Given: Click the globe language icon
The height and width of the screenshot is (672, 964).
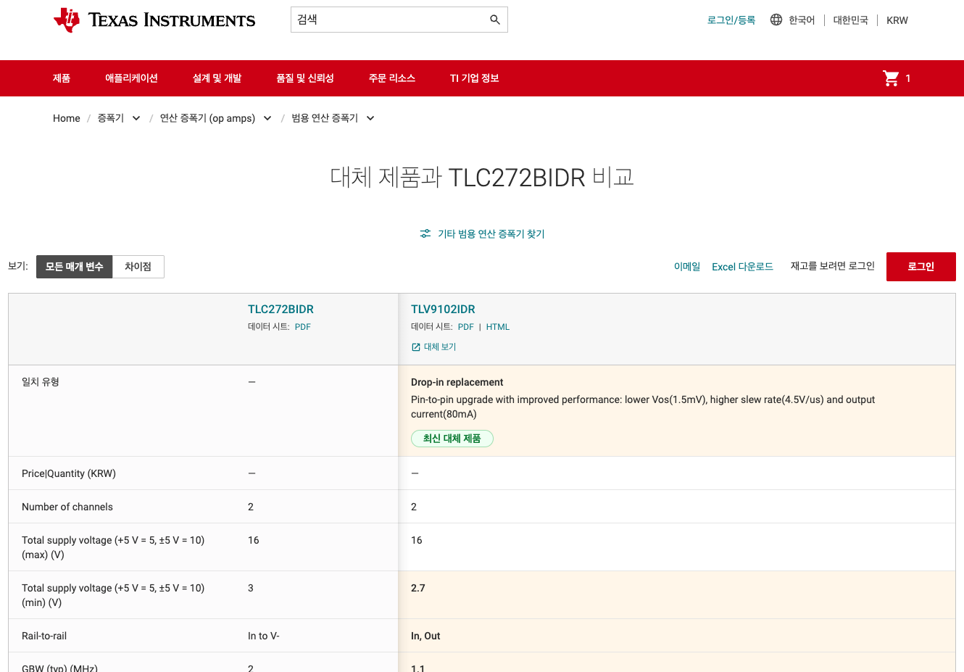Looking at the screenshot, I should point(776,20).
